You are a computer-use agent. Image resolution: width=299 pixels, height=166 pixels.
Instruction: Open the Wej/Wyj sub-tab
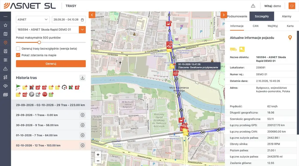click(x=272, y=26)
